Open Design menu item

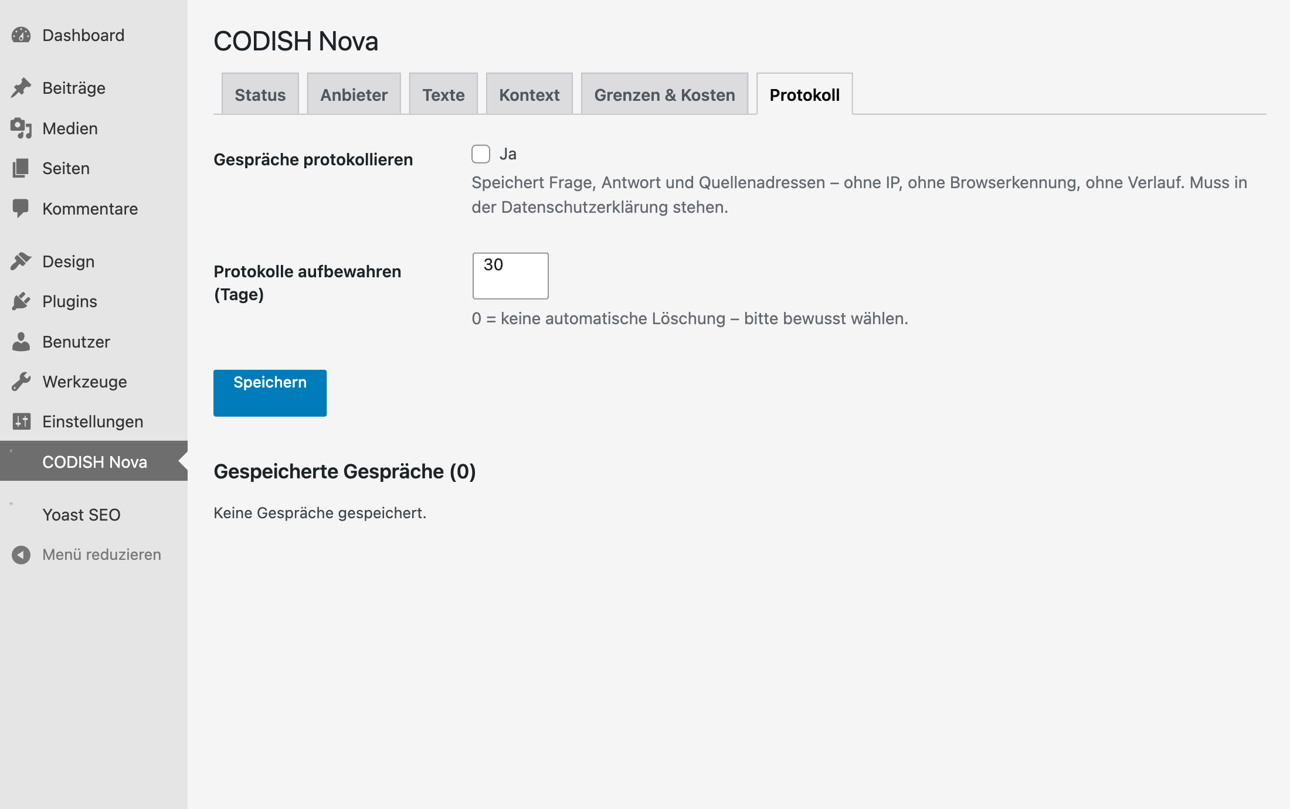tap(94, 261)
